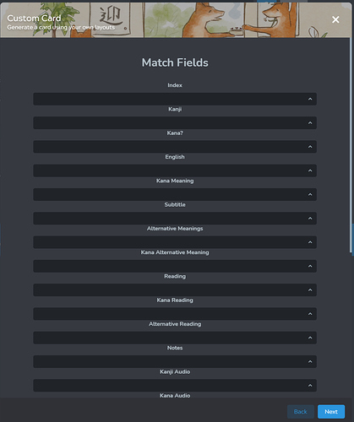Click the Notes field chevron icon

pyautogui.click(x=310, y=361)
